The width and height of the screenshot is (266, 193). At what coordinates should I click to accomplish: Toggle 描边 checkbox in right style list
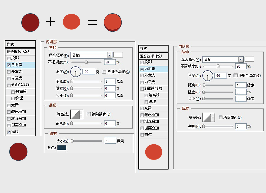[142, 135]
